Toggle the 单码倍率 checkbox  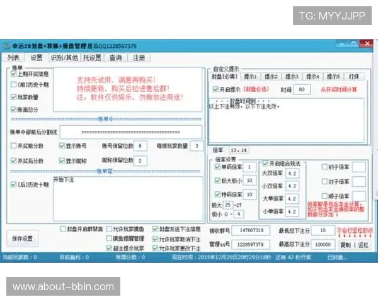click(x=217, y=167)
